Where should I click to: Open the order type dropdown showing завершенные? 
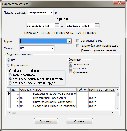coord(41,13)
